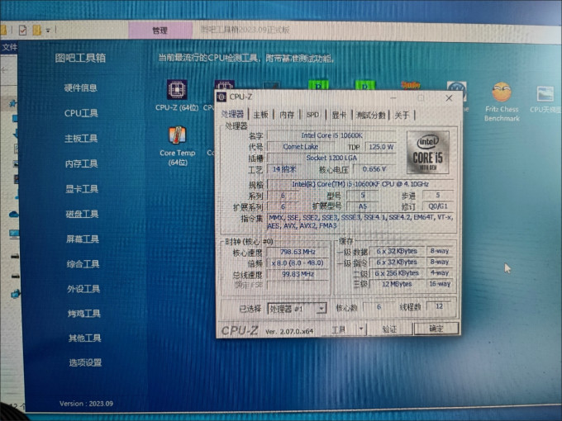
Task: Click the 确定 button in CPU-Z
Action: pyautogui.click(x=436, y=329)
